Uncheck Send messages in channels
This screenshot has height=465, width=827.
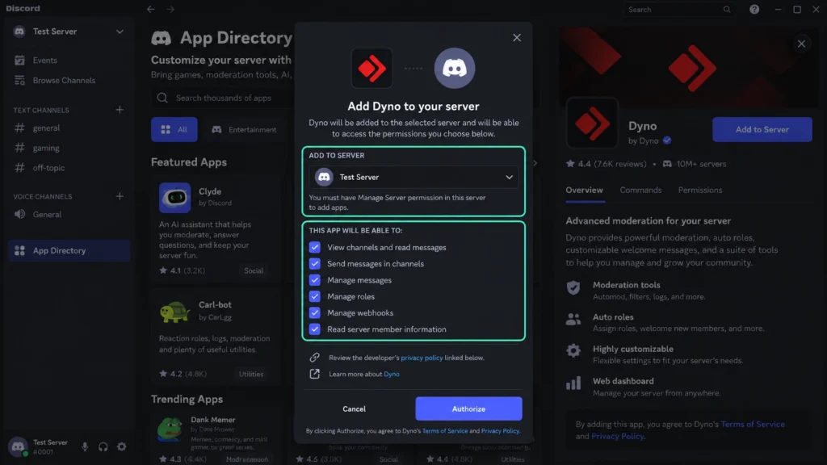pos(315,264)
